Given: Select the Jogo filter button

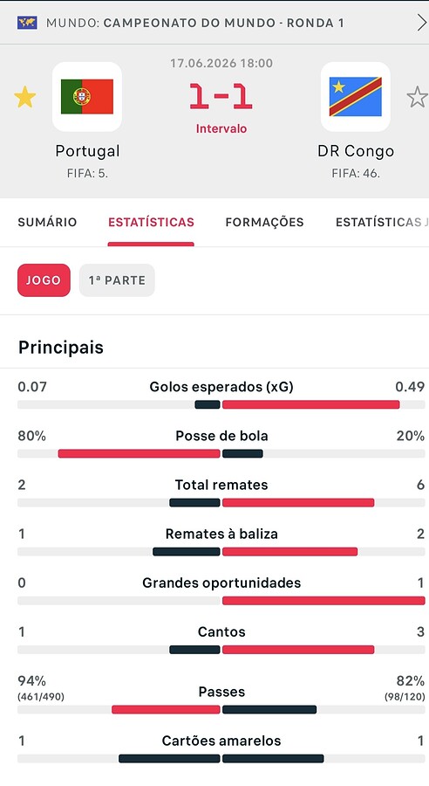Looking at the screenshot, I should point(44,280).
